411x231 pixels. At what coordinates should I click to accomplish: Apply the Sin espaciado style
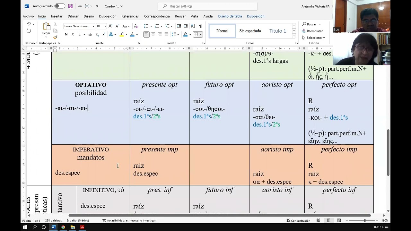pos(250,31)
